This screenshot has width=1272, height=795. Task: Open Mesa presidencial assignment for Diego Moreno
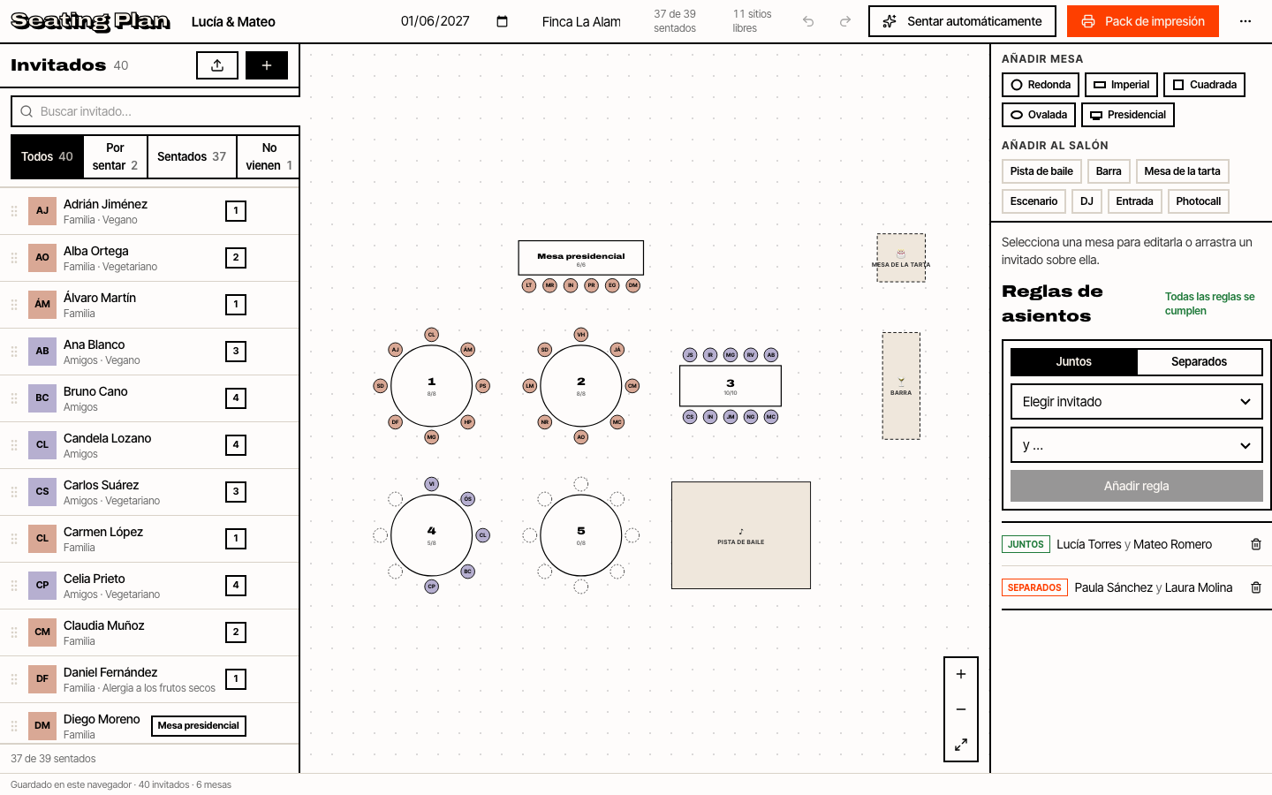[199, 726]
